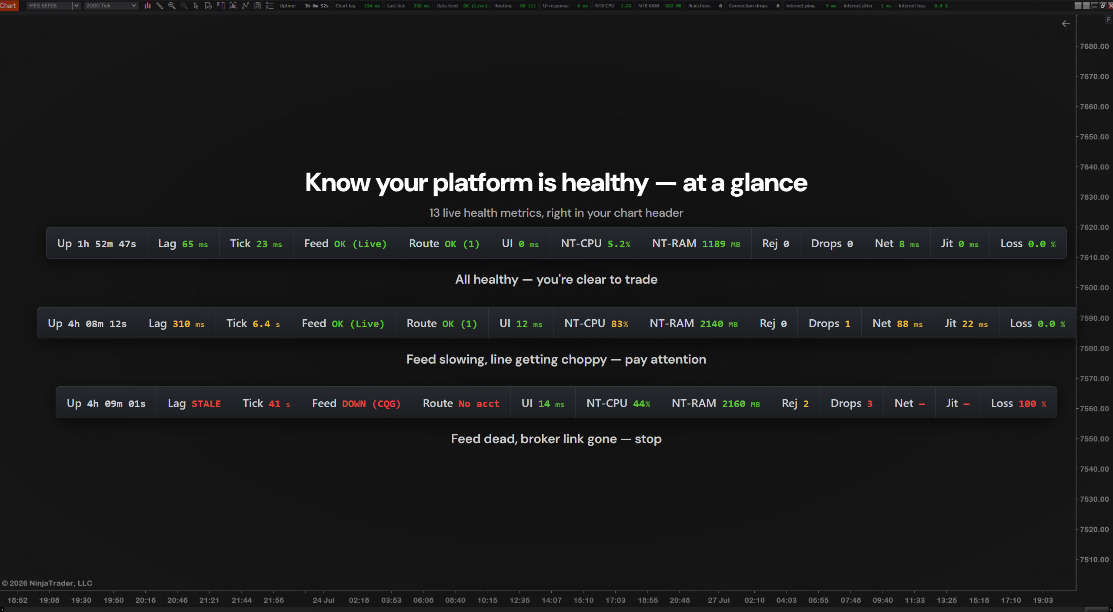
Task: Click the Last tick 258 ms metric
Action: pyautogui.click(x=408, y=6)
